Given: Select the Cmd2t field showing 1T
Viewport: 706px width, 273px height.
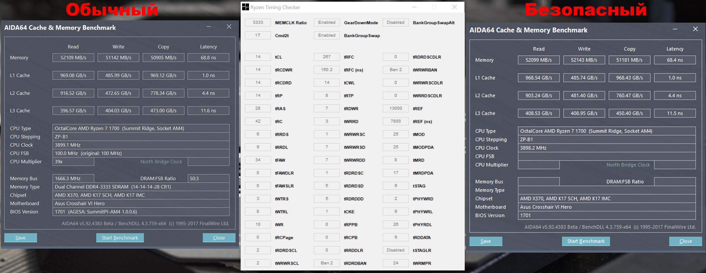Looking at the screenshot, I should coord(258,35).
